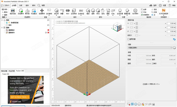
Task: Toggle the X clipping plane box
Action: pos(132,24)
